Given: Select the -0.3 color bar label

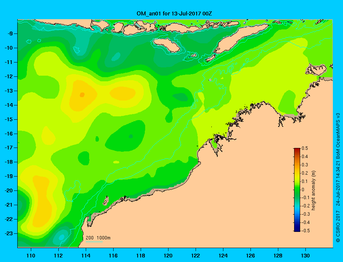Looking at the screenshot, I should (306, 214).
